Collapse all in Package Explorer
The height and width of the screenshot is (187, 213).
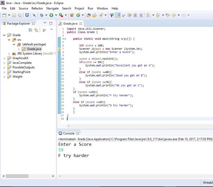[30, 30]
